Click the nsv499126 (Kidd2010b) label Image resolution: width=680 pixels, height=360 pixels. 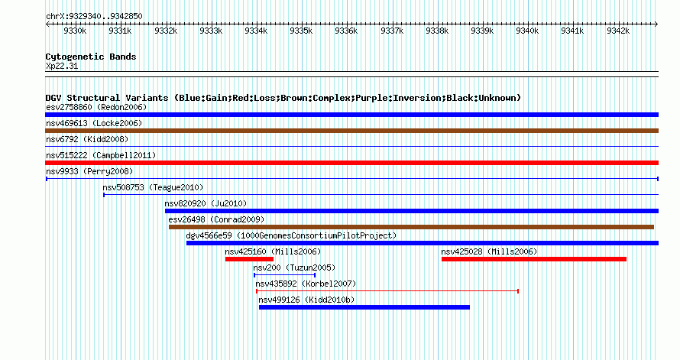tap(306, 300)
